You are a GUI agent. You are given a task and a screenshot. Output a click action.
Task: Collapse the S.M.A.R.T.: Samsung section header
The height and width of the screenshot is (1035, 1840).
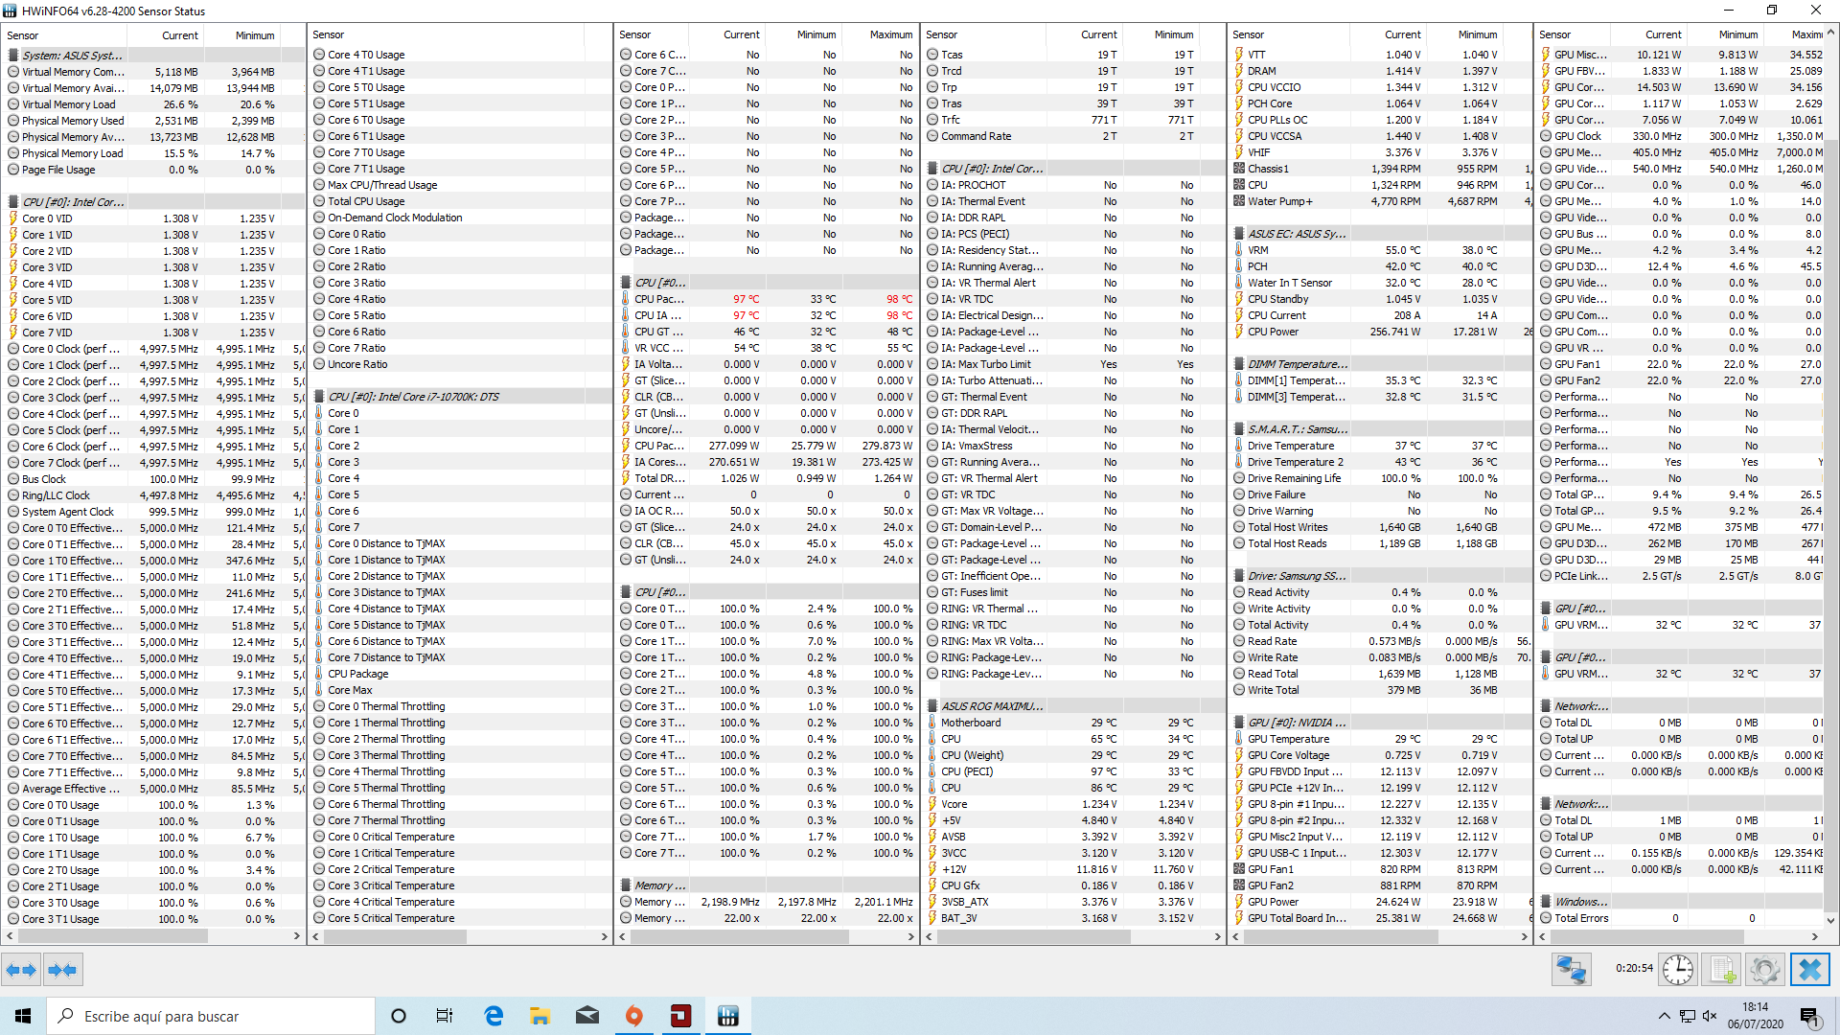tap(1297, 429)
